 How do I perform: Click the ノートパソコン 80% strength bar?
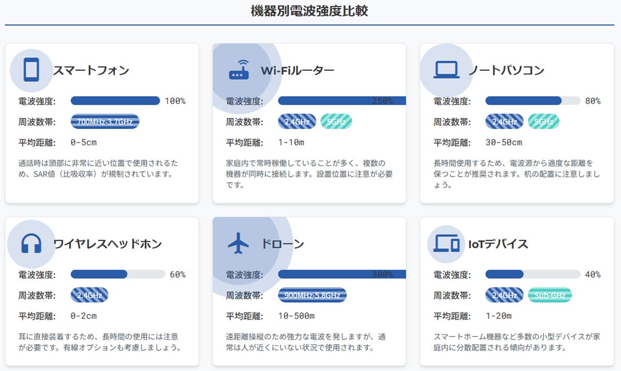pyautogui.click(x=533, y=101)
